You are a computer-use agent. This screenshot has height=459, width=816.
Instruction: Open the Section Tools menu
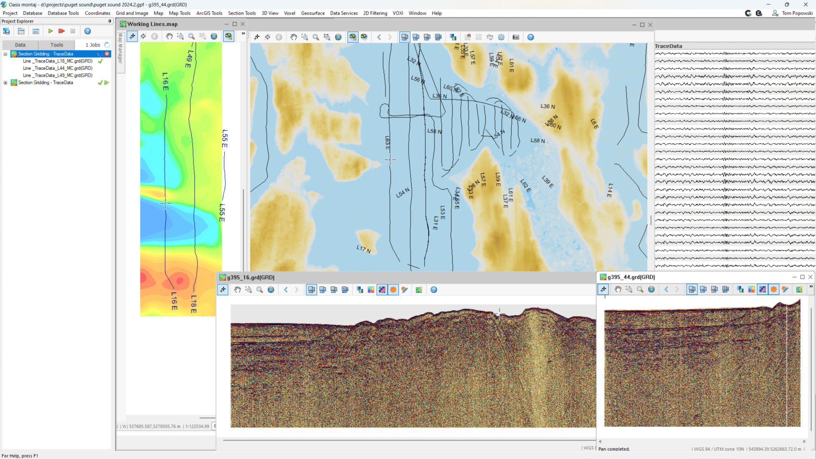click(242, 12)
